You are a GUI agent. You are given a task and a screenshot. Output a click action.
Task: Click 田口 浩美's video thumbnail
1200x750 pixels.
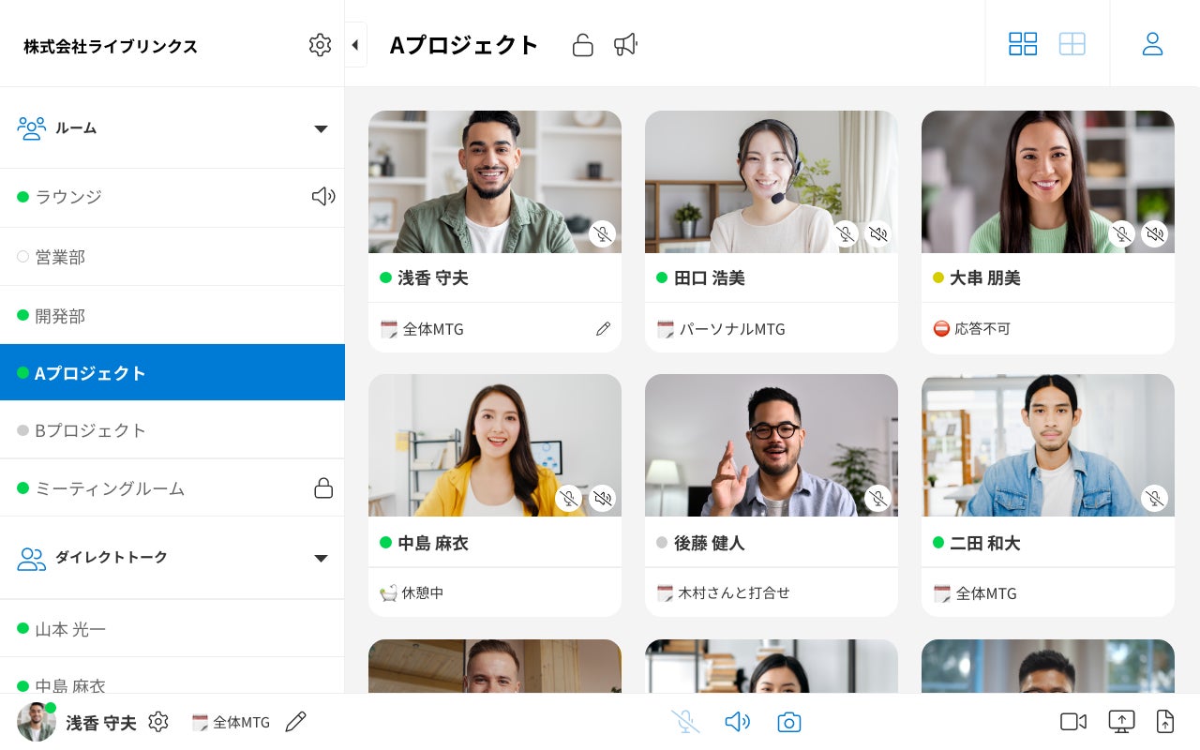point(772,182)
